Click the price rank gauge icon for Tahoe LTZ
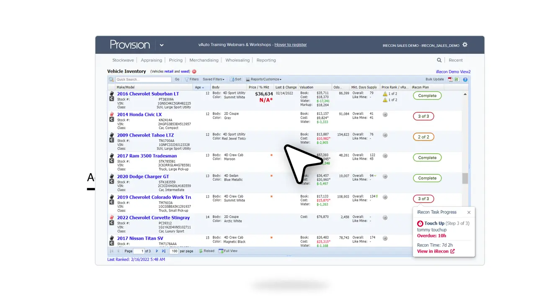This screenshot has width=536, height=301. (x=385, y=135)
